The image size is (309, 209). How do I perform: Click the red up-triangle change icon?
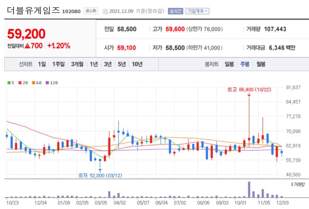[x=28, y=46]
